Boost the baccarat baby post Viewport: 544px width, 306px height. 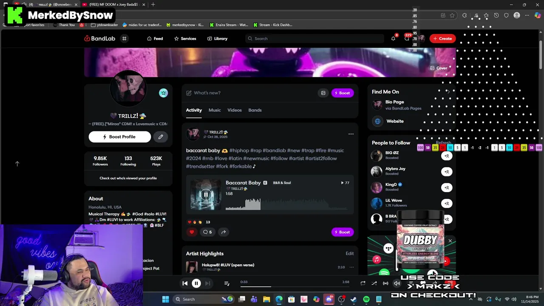(x=343, y=232)
